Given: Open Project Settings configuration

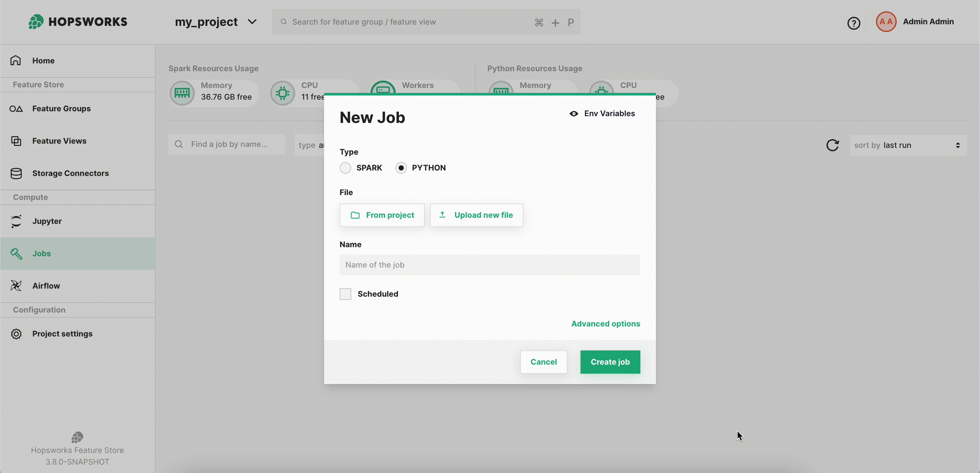Looking at the screenshot, I should coord(63,333).
